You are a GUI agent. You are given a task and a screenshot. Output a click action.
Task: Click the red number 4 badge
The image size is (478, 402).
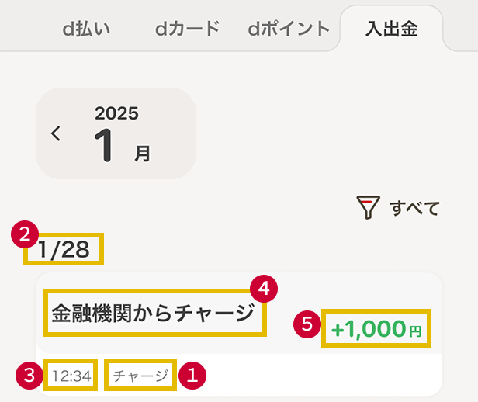[265, 289]
